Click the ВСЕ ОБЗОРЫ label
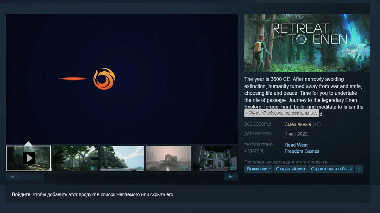Screen dimensions: 380x213 tap(258, 124)
